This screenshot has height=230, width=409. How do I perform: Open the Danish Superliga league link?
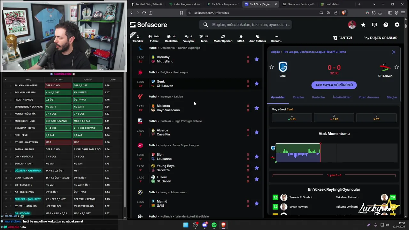tap(189, 48)
